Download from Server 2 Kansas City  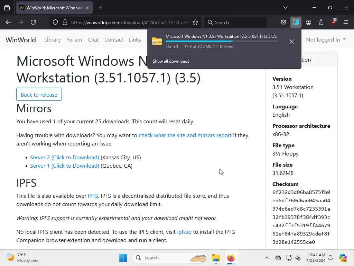tap(65, 158)
